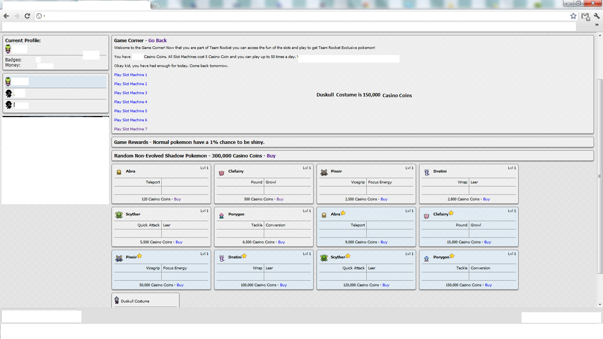Buy Clefairy for 500 Casino Coins
This screenshot has width=603, height=339.
280,199
